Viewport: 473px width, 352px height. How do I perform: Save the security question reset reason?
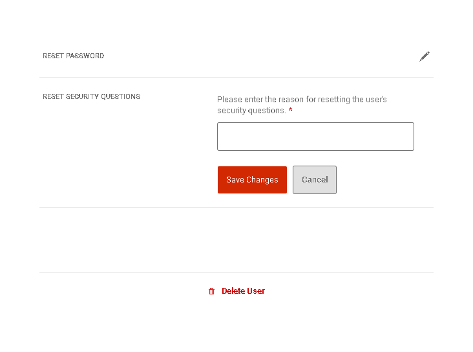click(252, 180)
